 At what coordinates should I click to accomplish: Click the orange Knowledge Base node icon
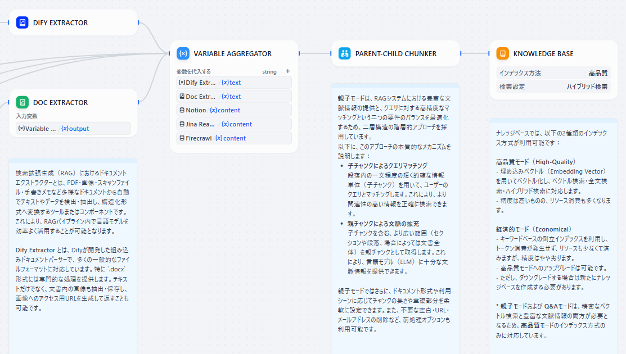tap(502, 54)
